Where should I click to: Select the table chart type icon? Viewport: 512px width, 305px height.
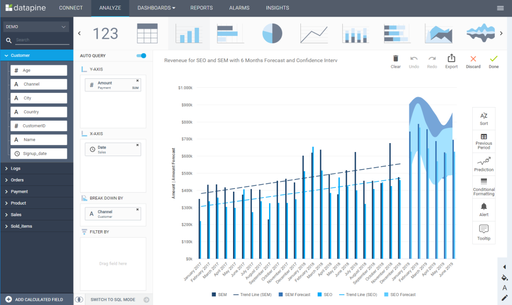[x=147, y=33]
